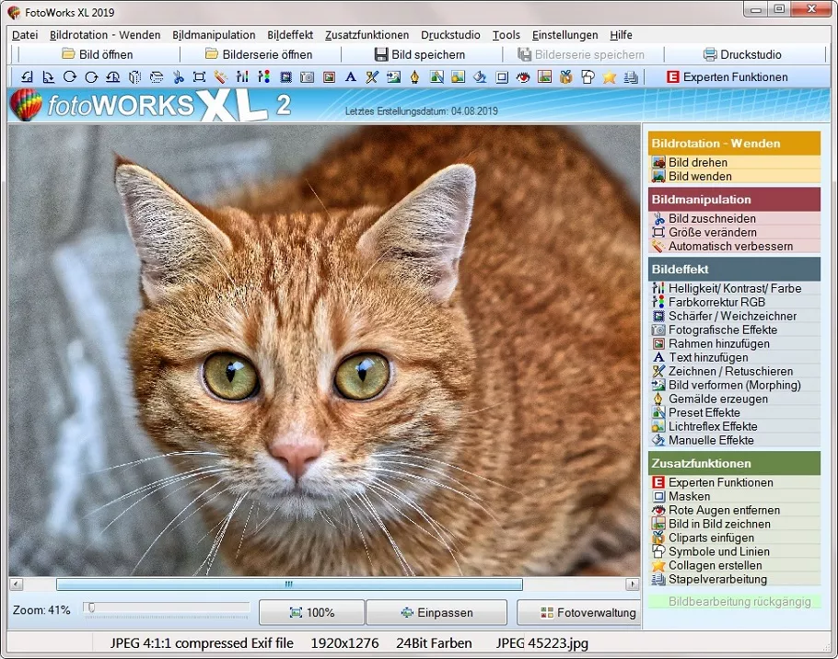Click the red E Experten Funktionen toolbar button

coord(726,77)
